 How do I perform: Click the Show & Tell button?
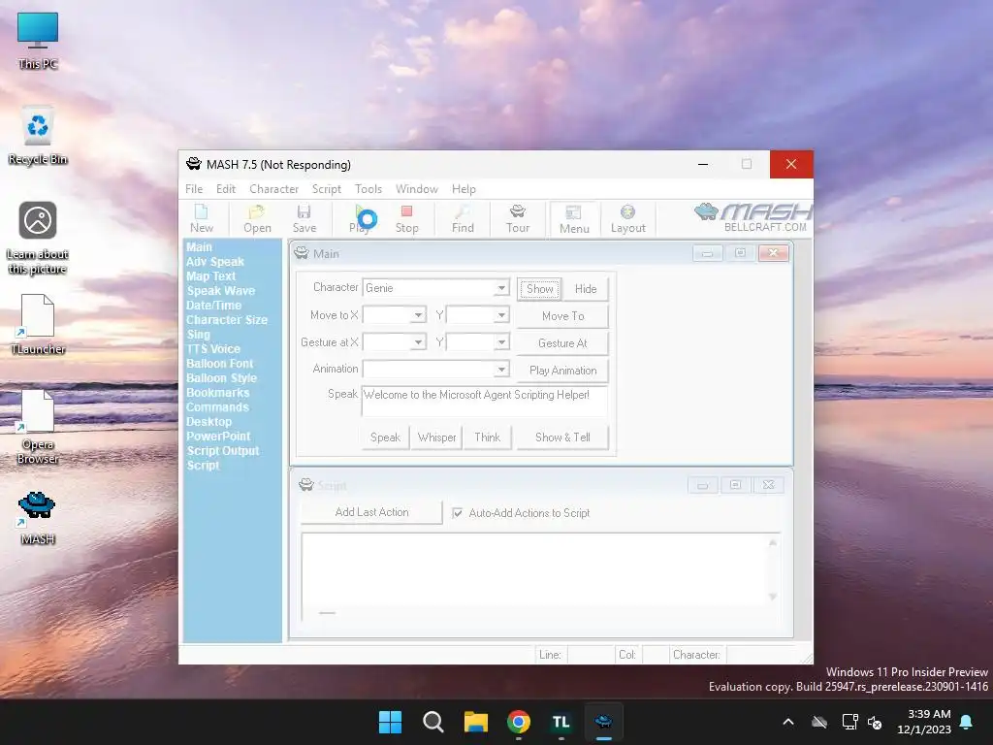tap(563, 437)
